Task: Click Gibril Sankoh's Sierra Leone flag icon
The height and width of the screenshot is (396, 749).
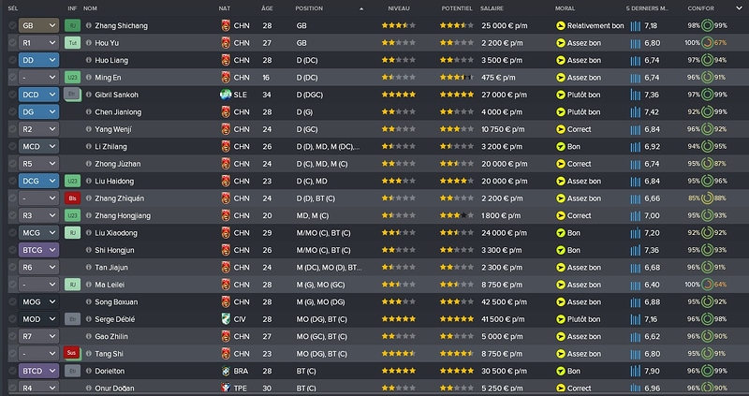Action: coord(226,95)
